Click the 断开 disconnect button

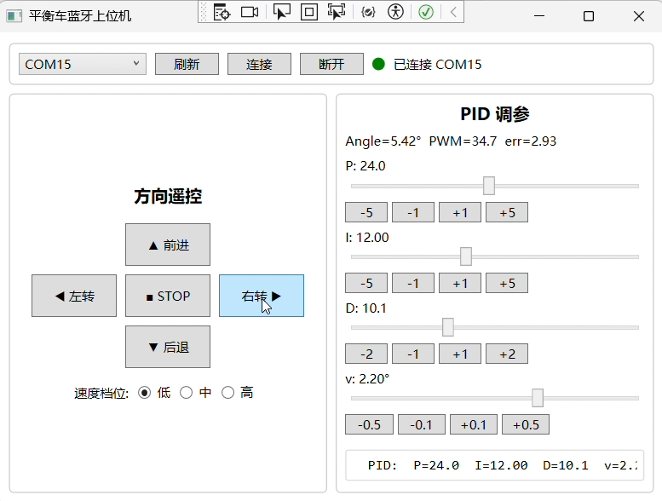point(331,64)
